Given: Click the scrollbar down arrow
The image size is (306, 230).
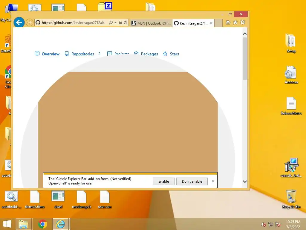Looking at the screenshot, I should [245, 181].
